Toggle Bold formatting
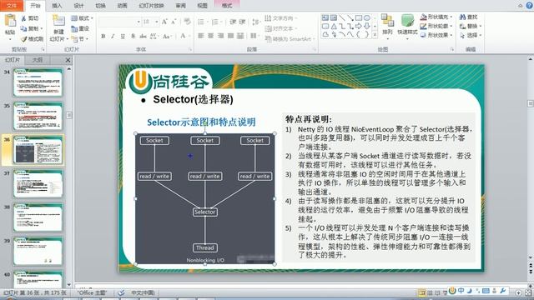Viewport: 534px width, 300px height. click(103, 36)
